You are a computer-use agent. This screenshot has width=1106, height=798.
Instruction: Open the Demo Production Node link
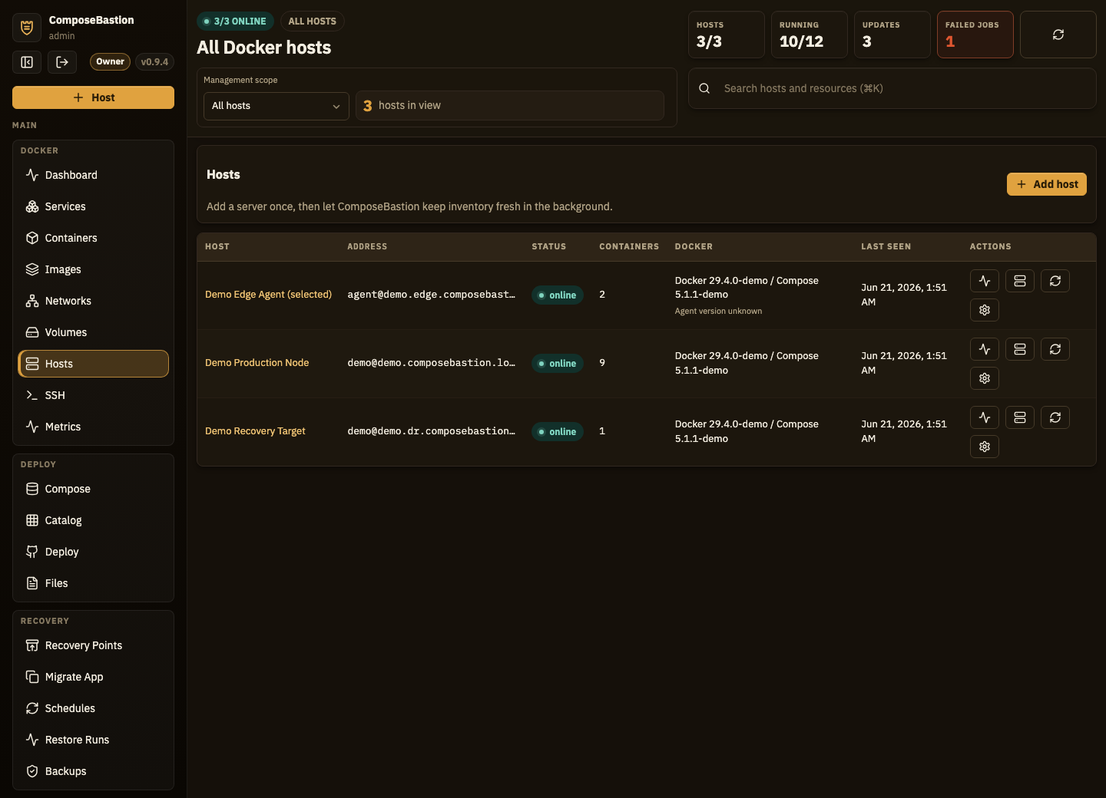(x=257, y=363)
